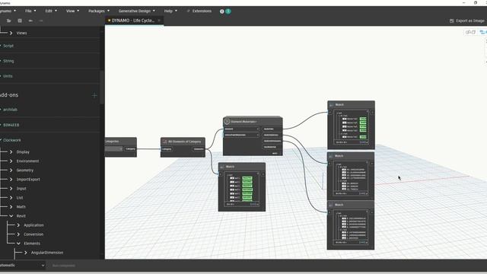Click the add-ons plus icon
Screen dimensions: 487x274
(x=94, y=95)
